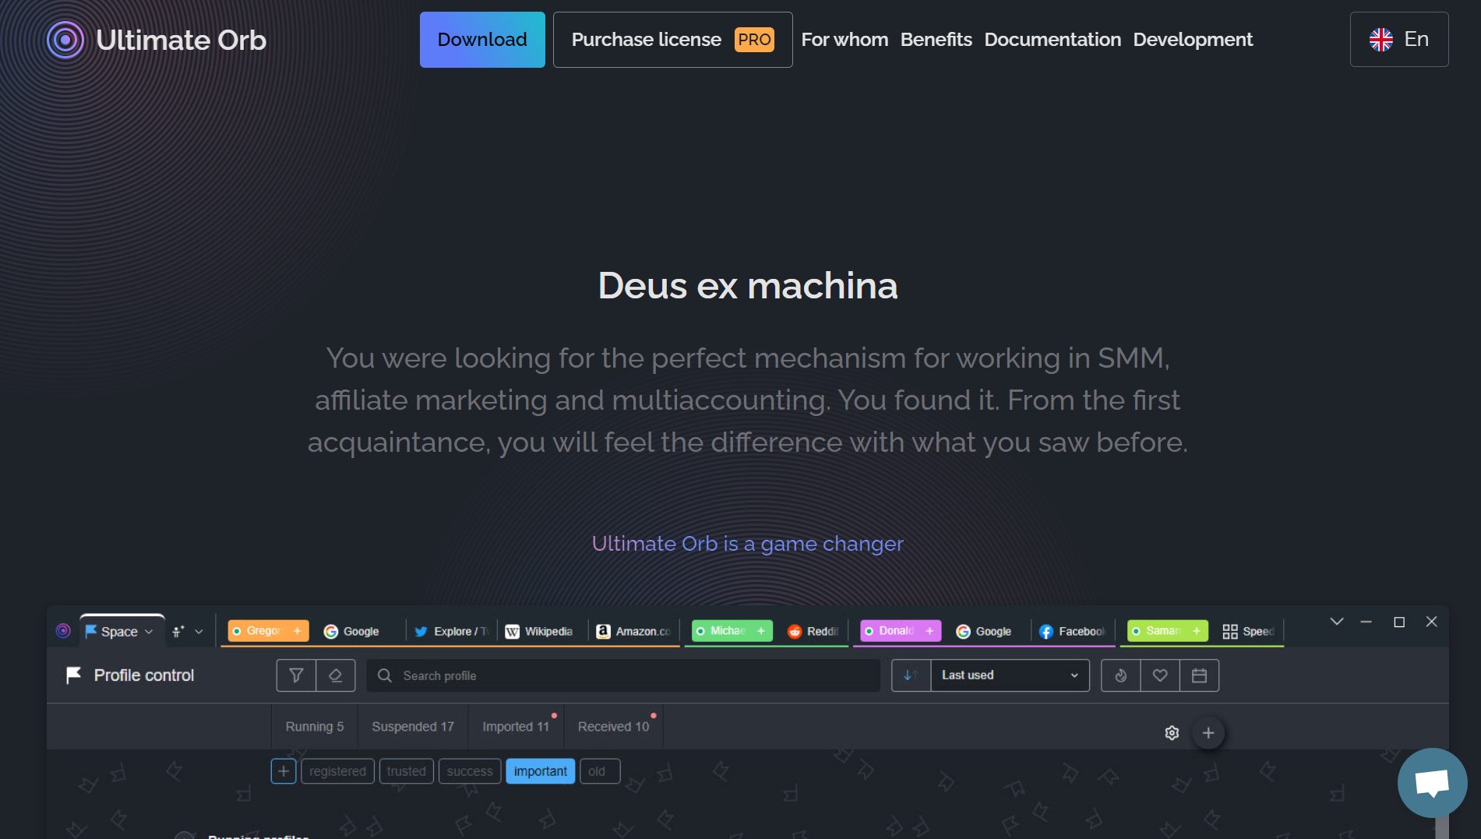This screenshot has height=839, width=1481.
Task: Add a new tag with the plus box
Action: [x=284, y=771]
